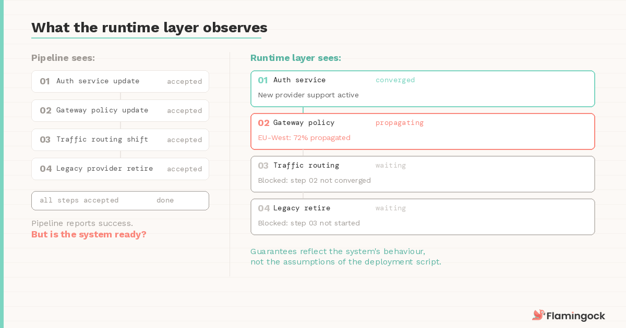Screen dimensions: 626x328
Task: Click the question But is the system ready?
Action: click(x=89, y=234)
